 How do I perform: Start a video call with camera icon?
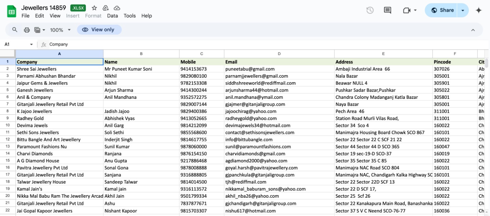(x=407, y=10)
